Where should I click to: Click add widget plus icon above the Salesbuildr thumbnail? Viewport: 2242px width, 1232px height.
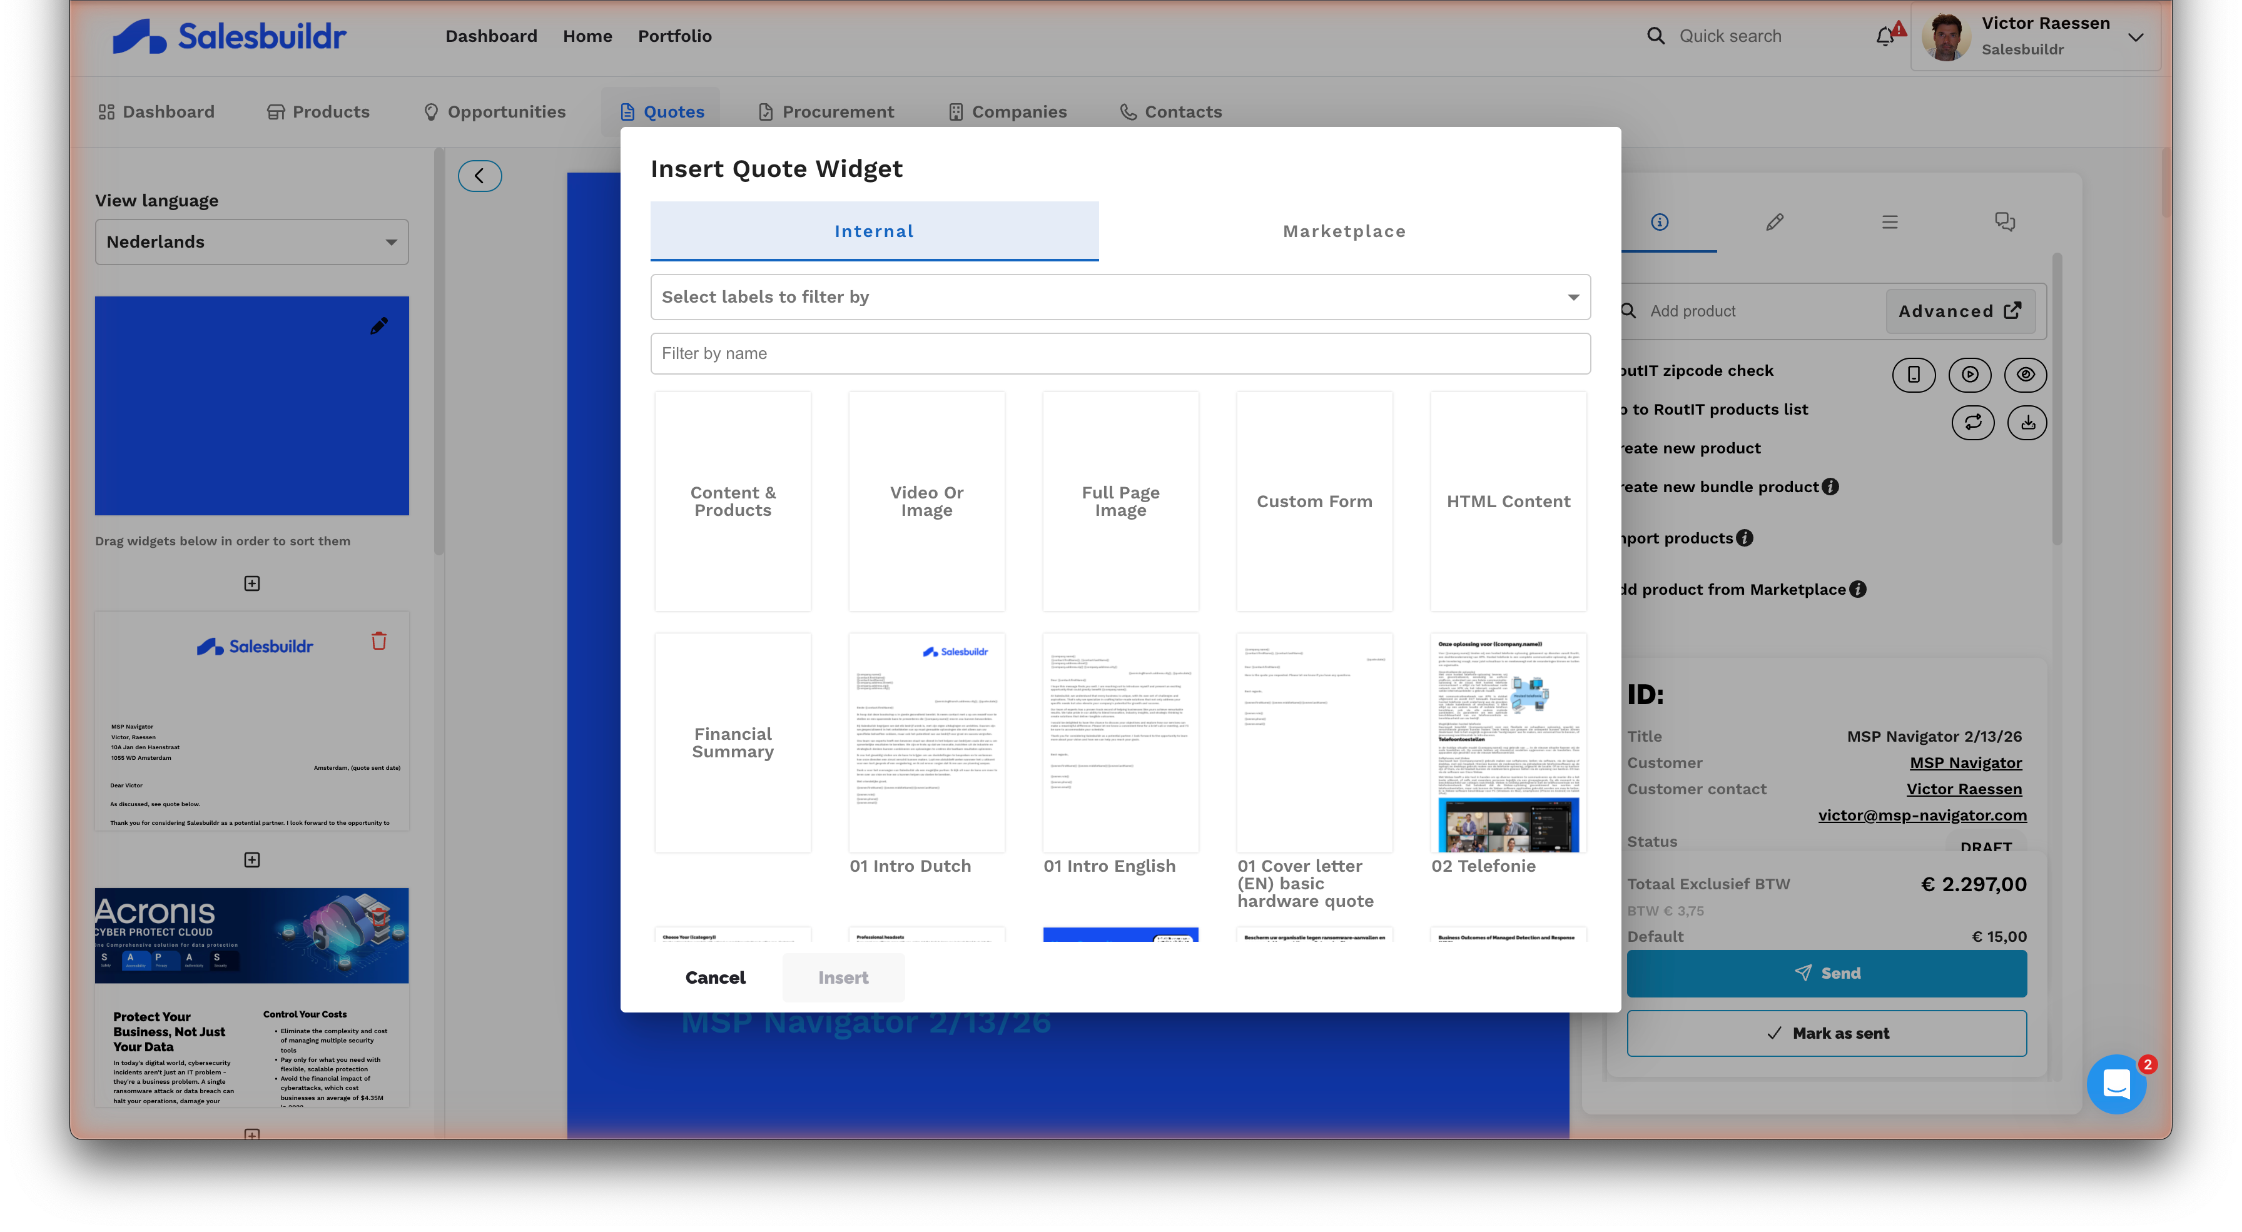(x=251, y=583)
